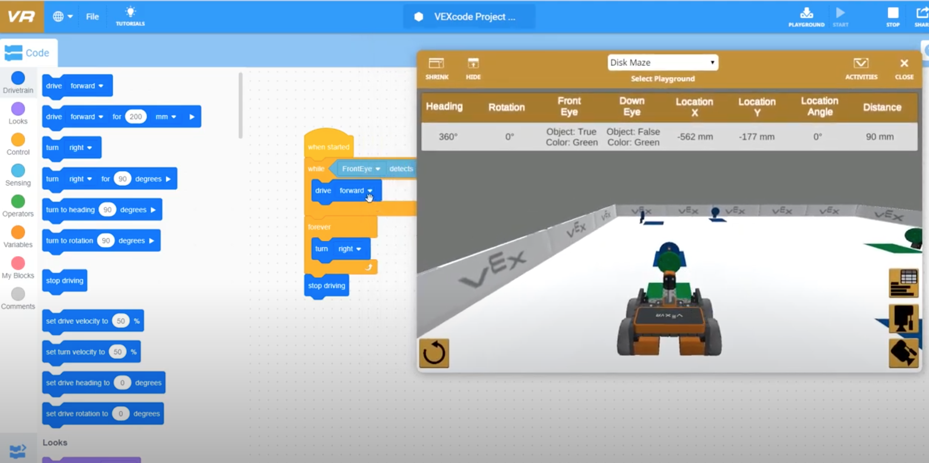Image resolution: width=929 pixels, height=463 pixels.
Task: Open the globe language menu
Action: (62, 17)
